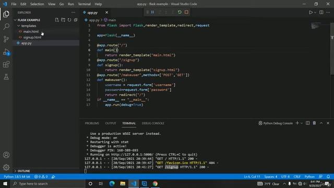Image resolution: width=334 pixels, height=188 pixels.
Task: Click Python 3.8.5 64-bit interpreter selector
Action: [x=17, y=177]
